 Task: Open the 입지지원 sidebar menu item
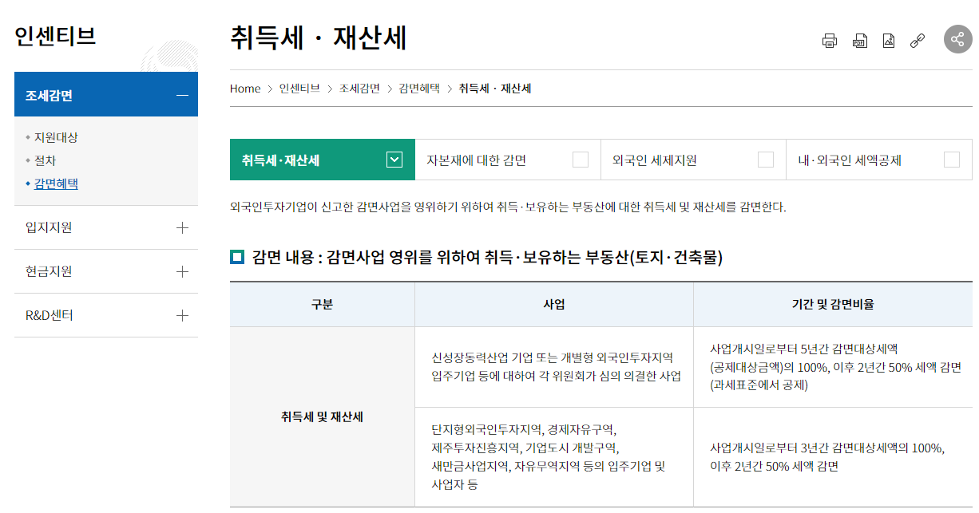pos(106,227)
